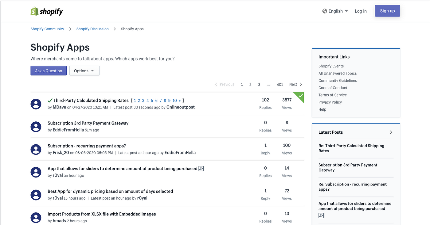Image resolution: width=430 pixels, height=225 pixels.
Task: Open Frisk_20's avatar icon
Action: click(x=36, y=149)
